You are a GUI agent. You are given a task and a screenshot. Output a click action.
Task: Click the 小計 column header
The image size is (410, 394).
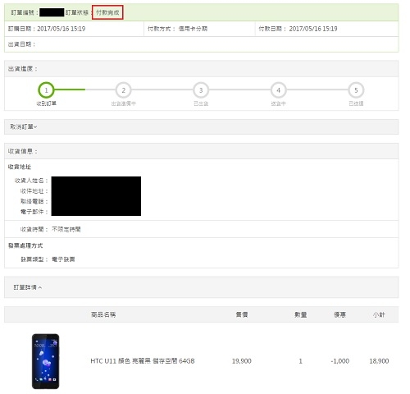[x=379, y=314]
